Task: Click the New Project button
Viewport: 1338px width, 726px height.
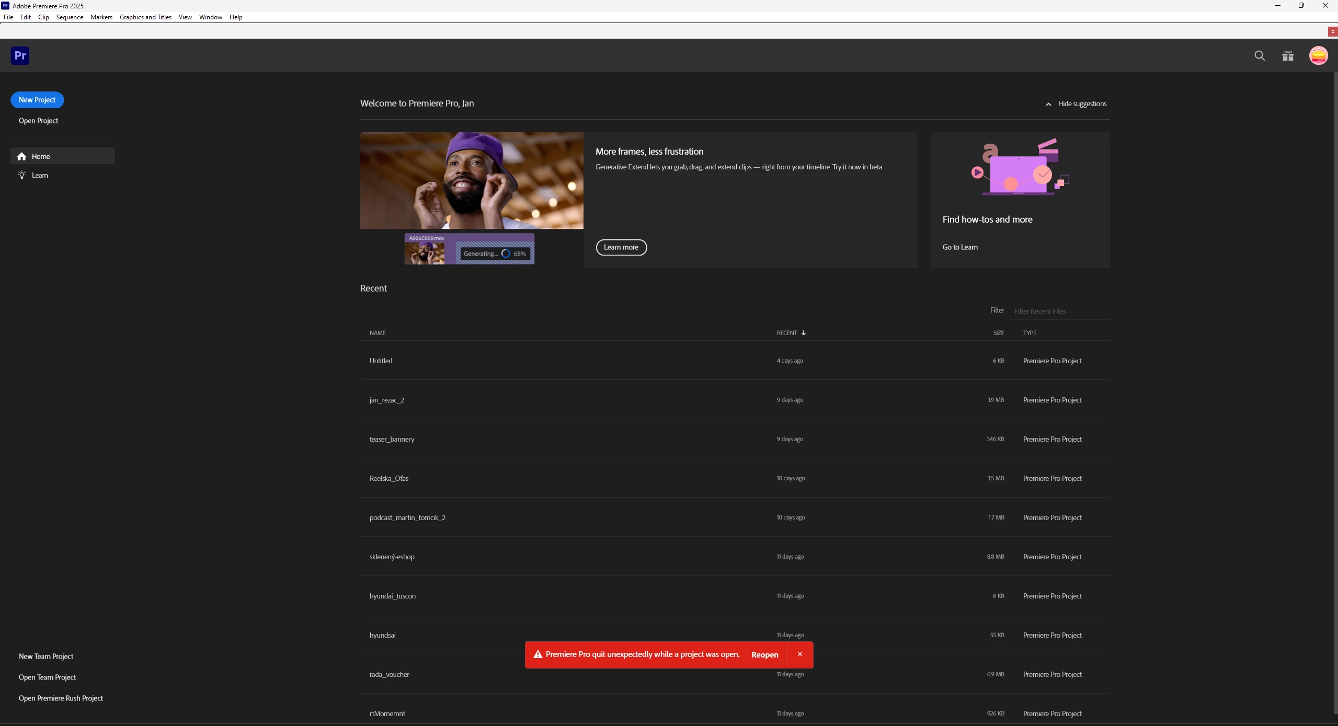Action: [x=37, y=100]
